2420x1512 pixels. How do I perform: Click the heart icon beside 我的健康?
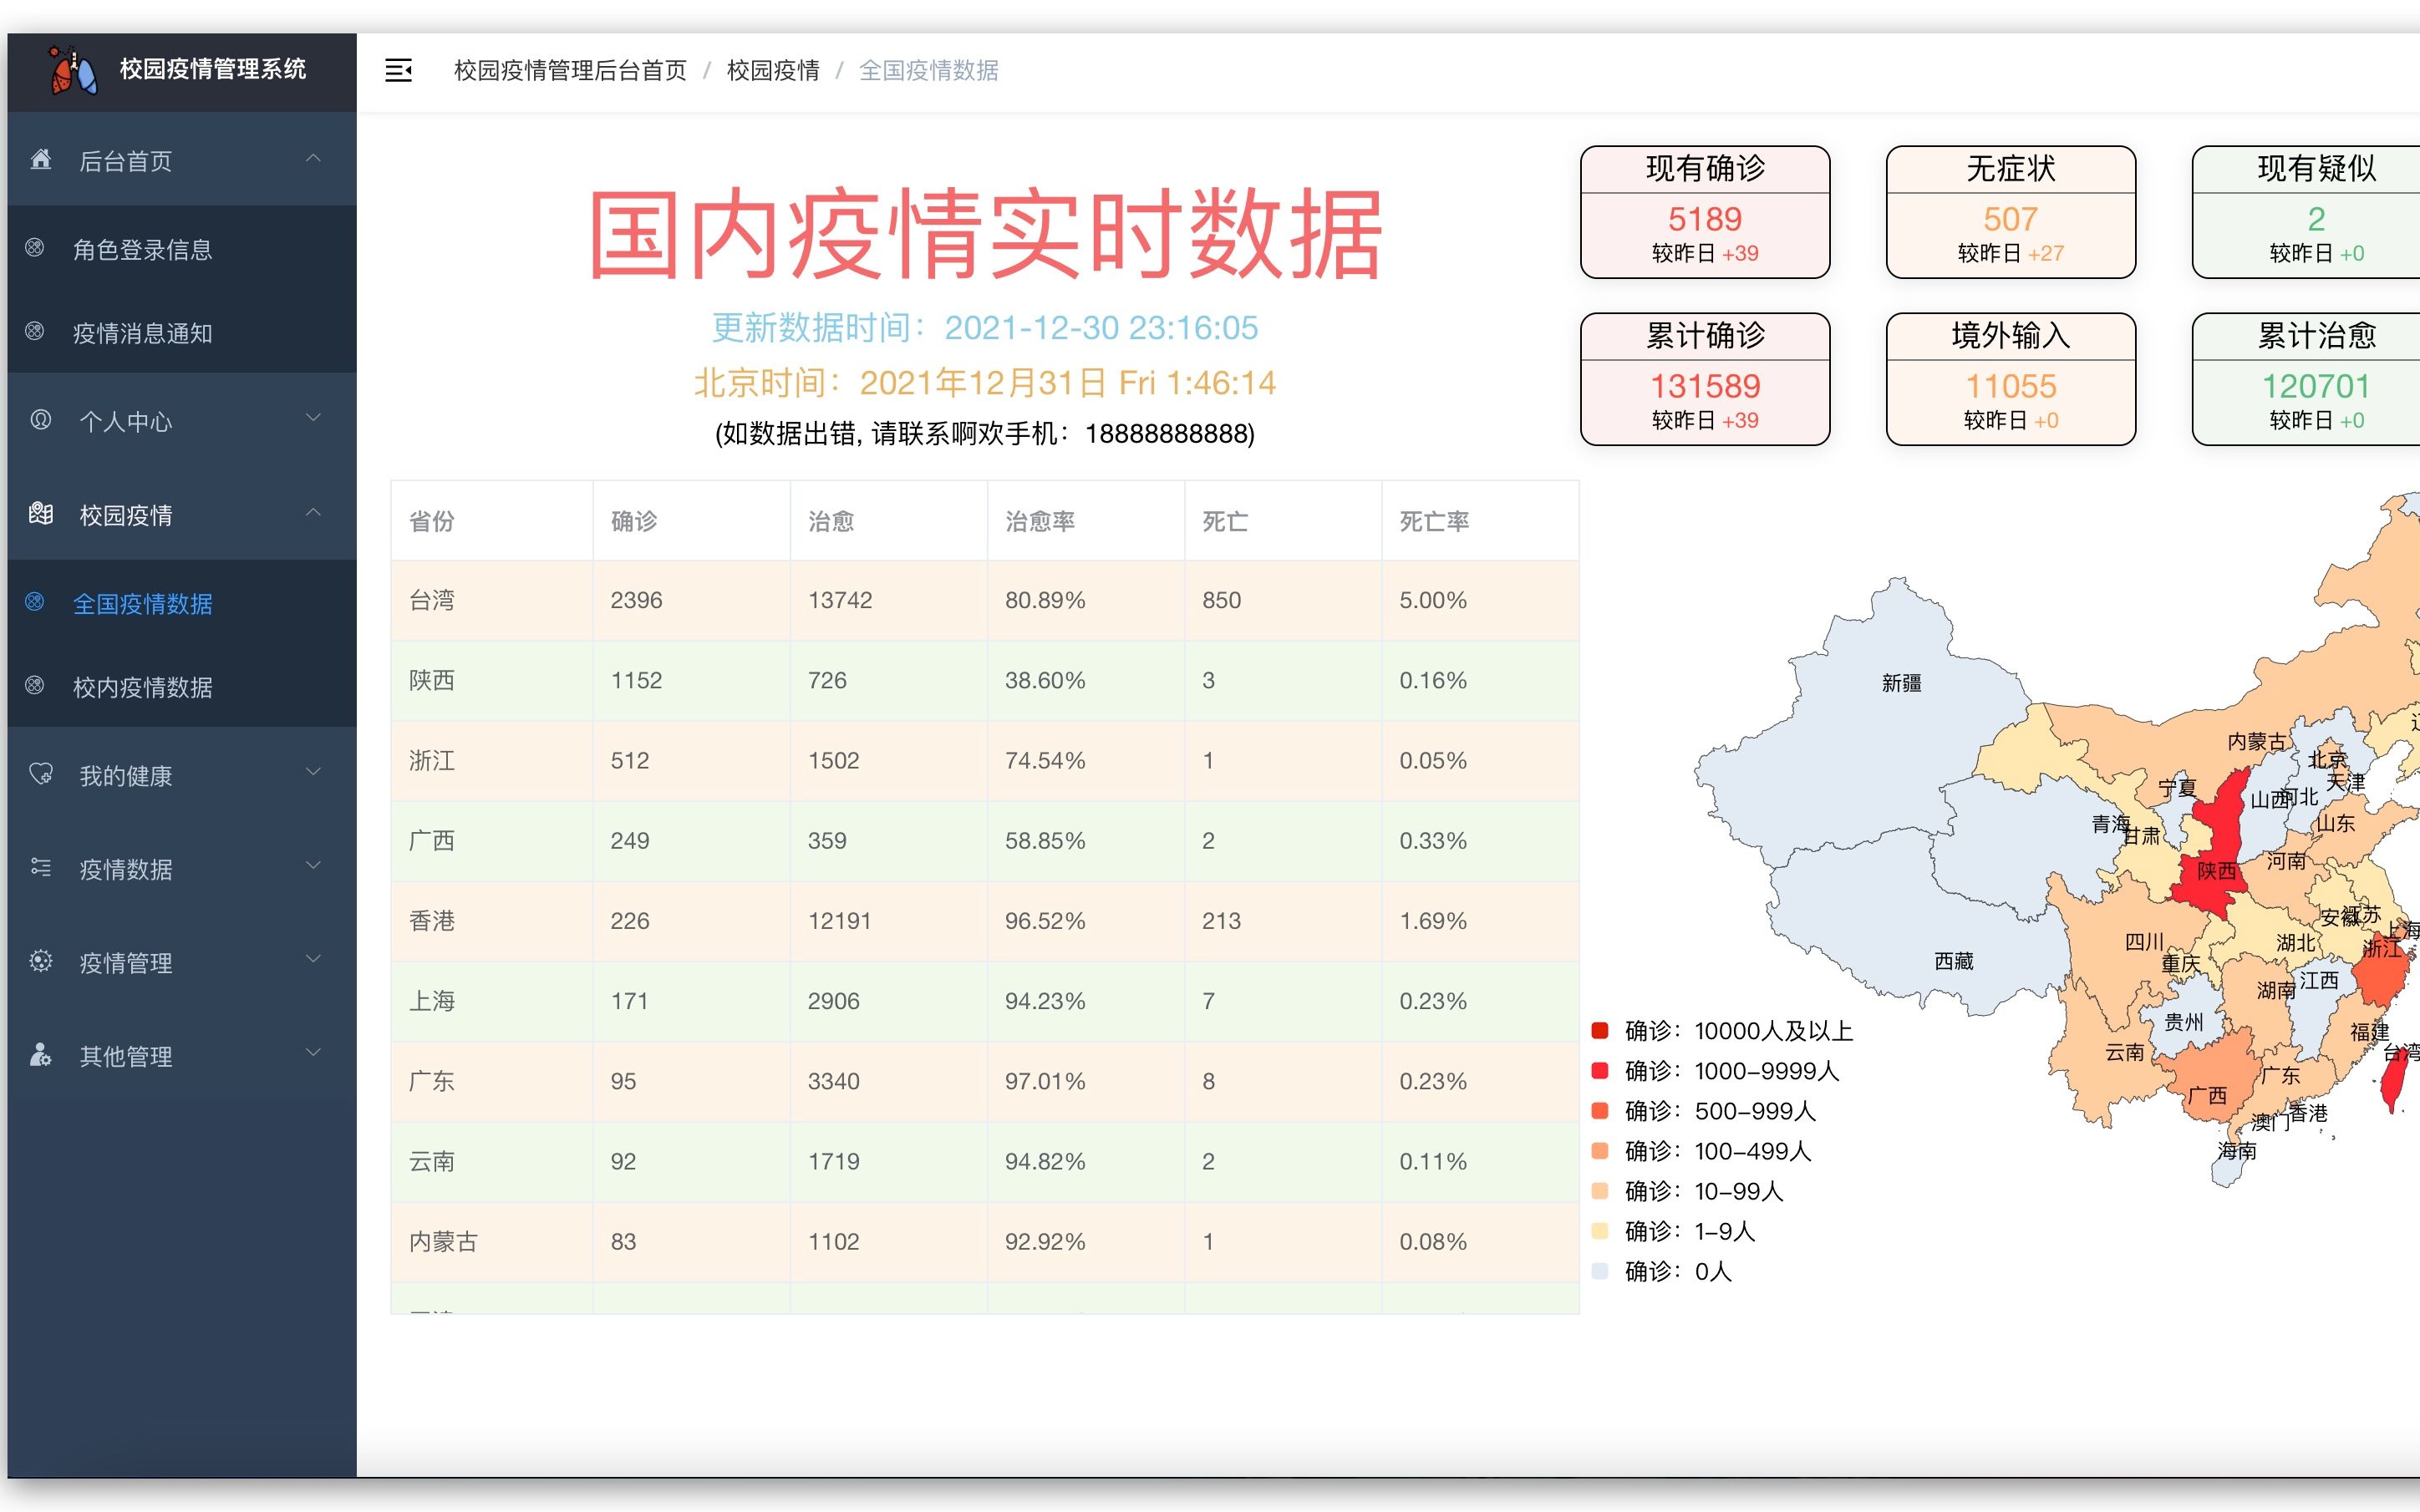tap(40, 772)
